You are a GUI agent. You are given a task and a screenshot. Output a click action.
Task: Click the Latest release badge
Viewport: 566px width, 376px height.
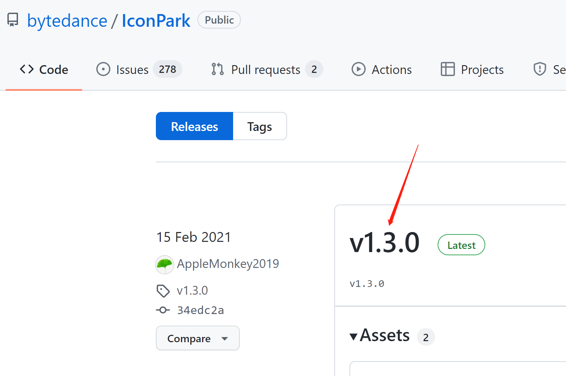click(x=461, y=245)
